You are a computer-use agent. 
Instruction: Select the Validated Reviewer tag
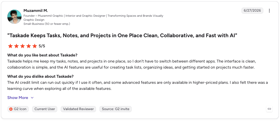coord(78,109)
